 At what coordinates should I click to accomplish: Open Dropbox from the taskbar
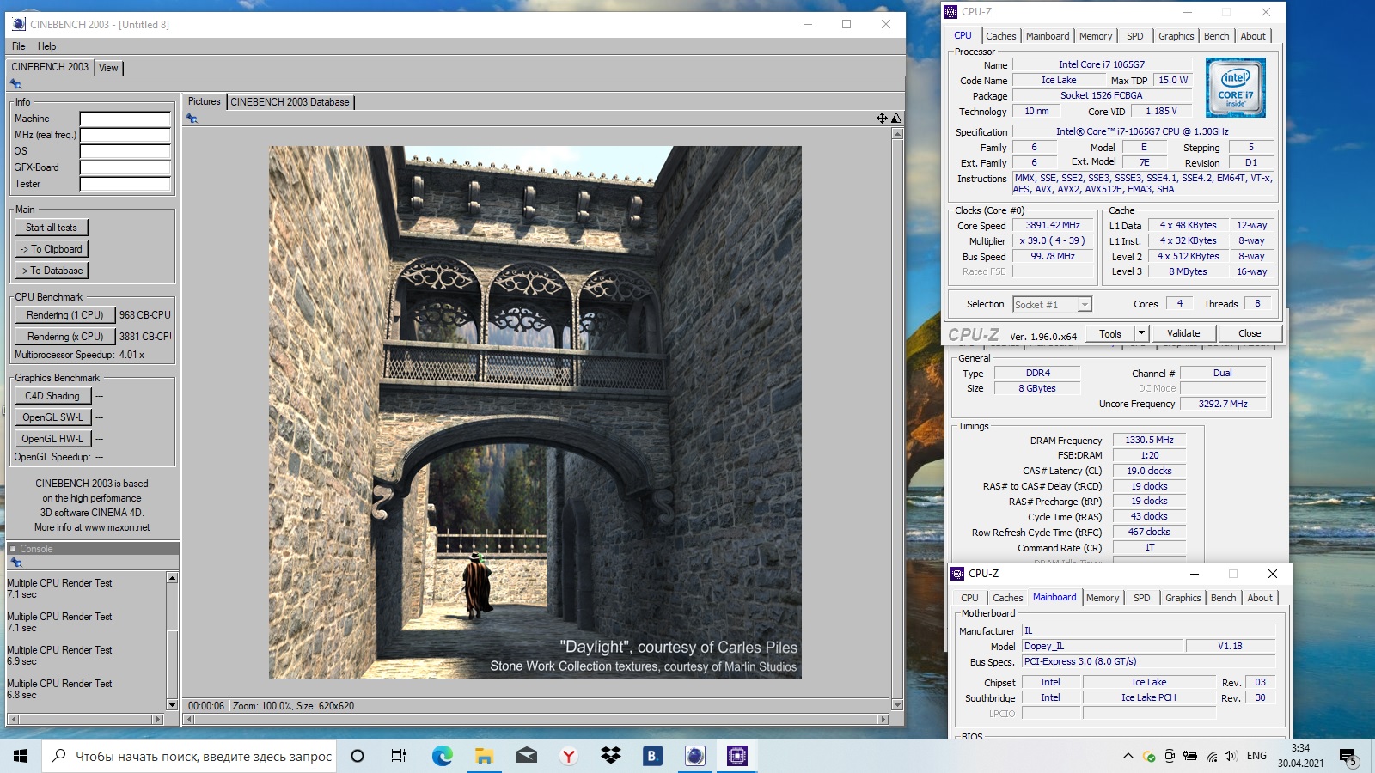click(x=610, y=756)
